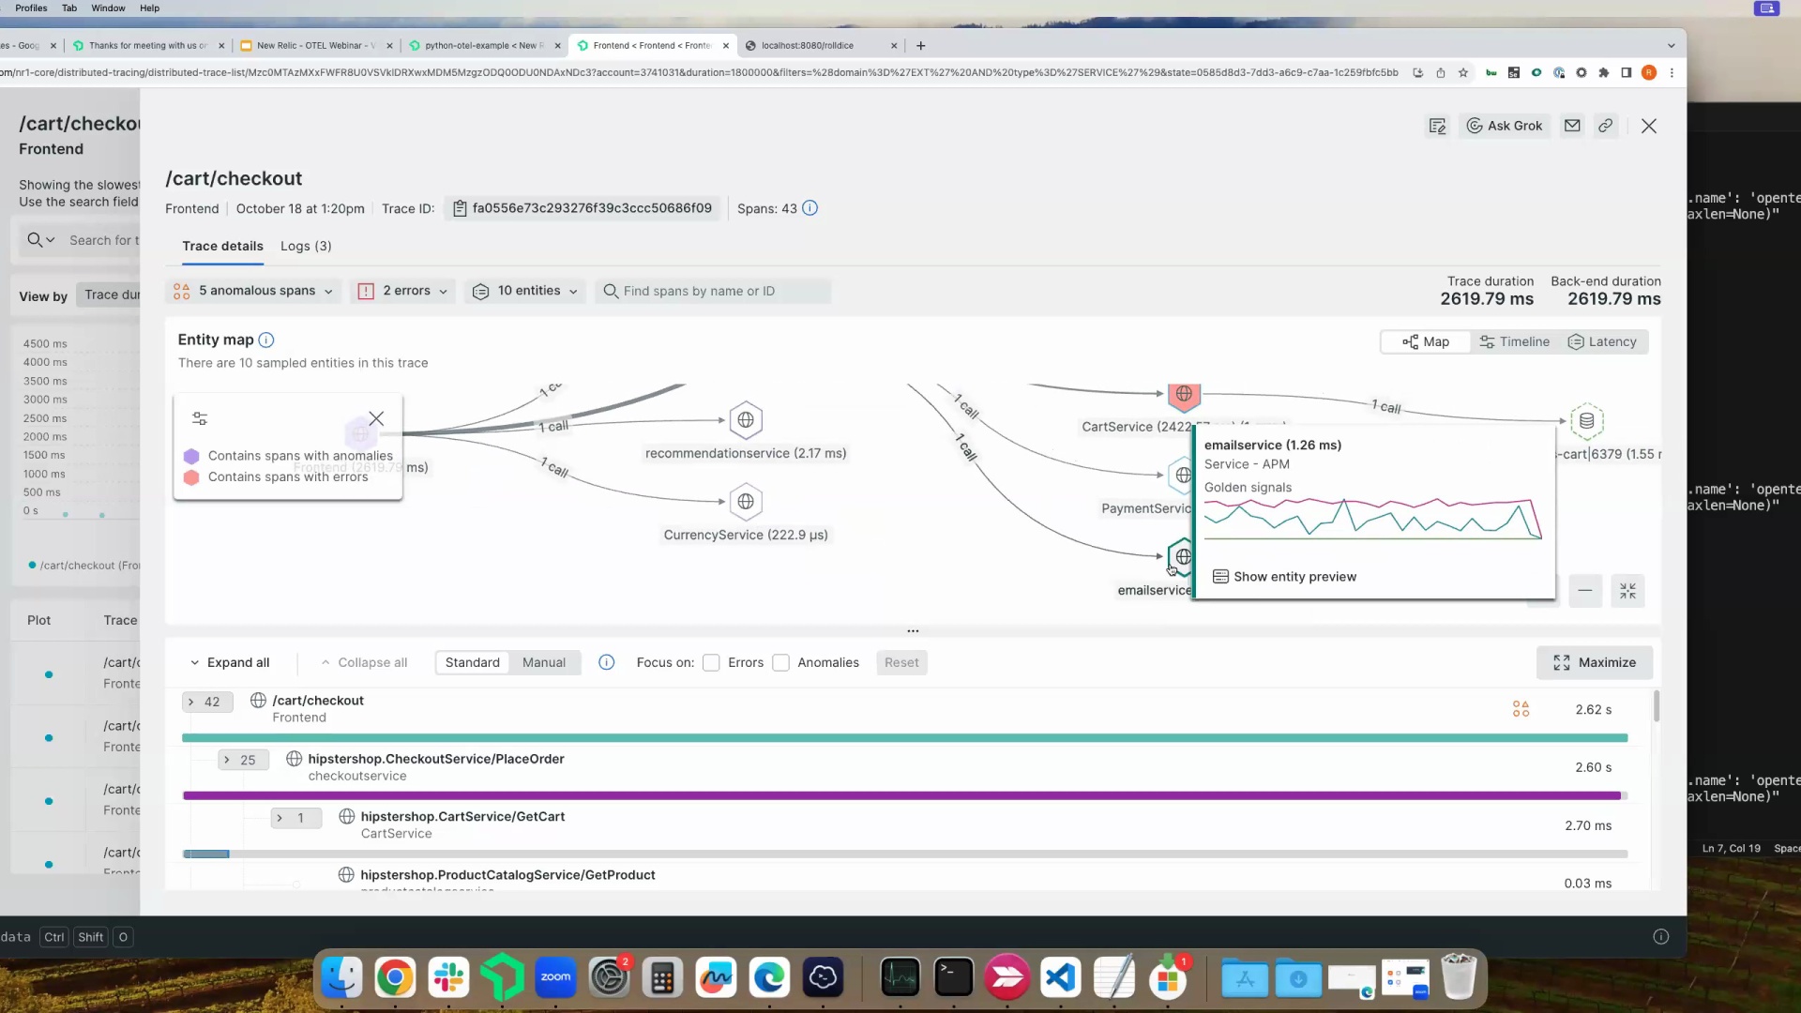The height and width of the screenshot is (1013, 1801).
Task: Select Manual span view mode
Action: coord(544,662)
